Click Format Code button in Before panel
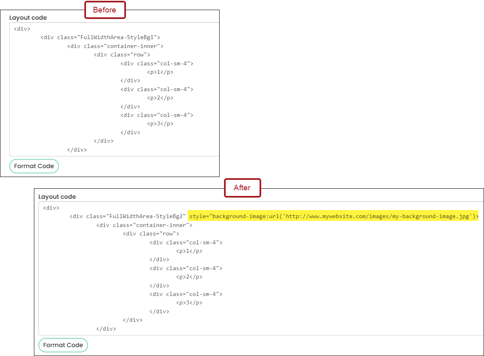This screenshot has height=356, width=484. point(34,166)
